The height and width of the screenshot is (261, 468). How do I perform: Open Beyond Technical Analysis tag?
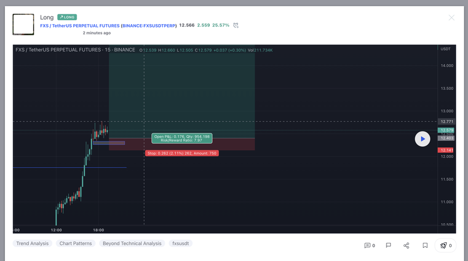click(x=132, y=243)
